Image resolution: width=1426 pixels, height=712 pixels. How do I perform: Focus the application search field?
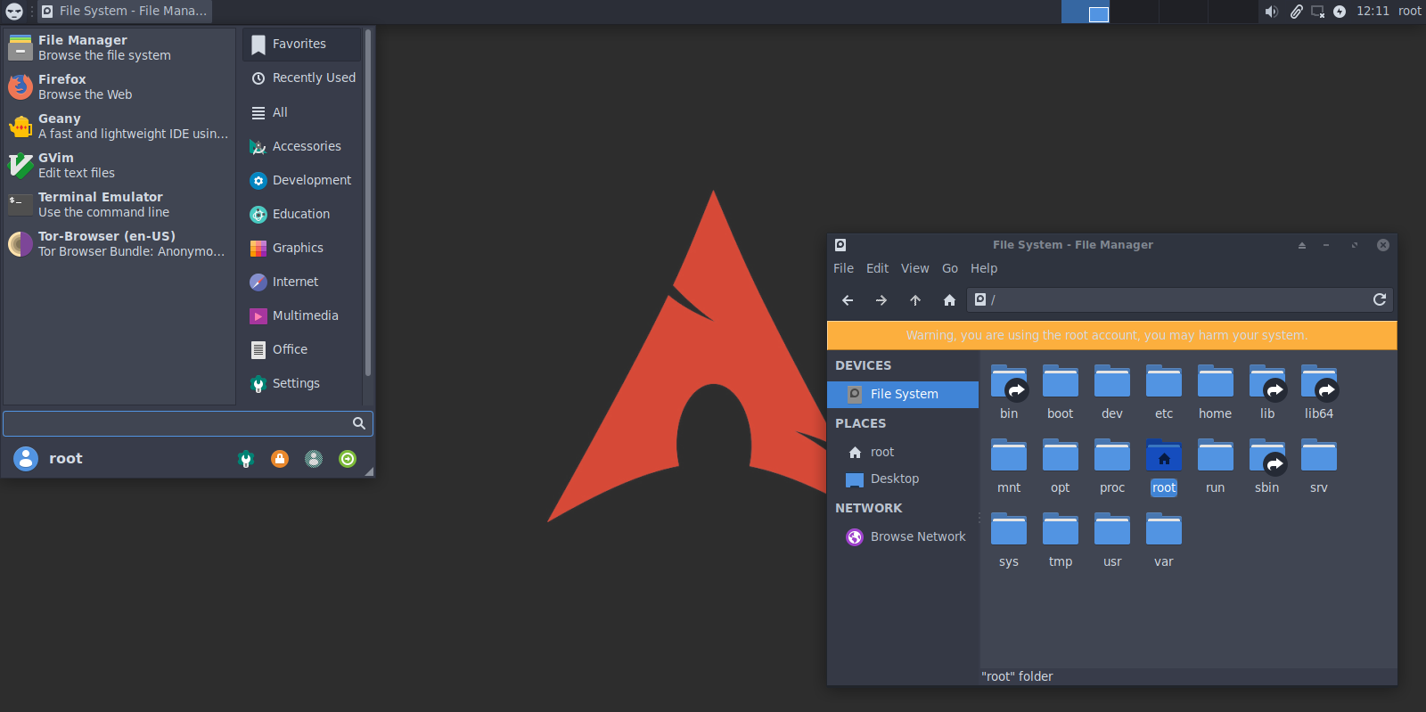click(x=188, y=423)
